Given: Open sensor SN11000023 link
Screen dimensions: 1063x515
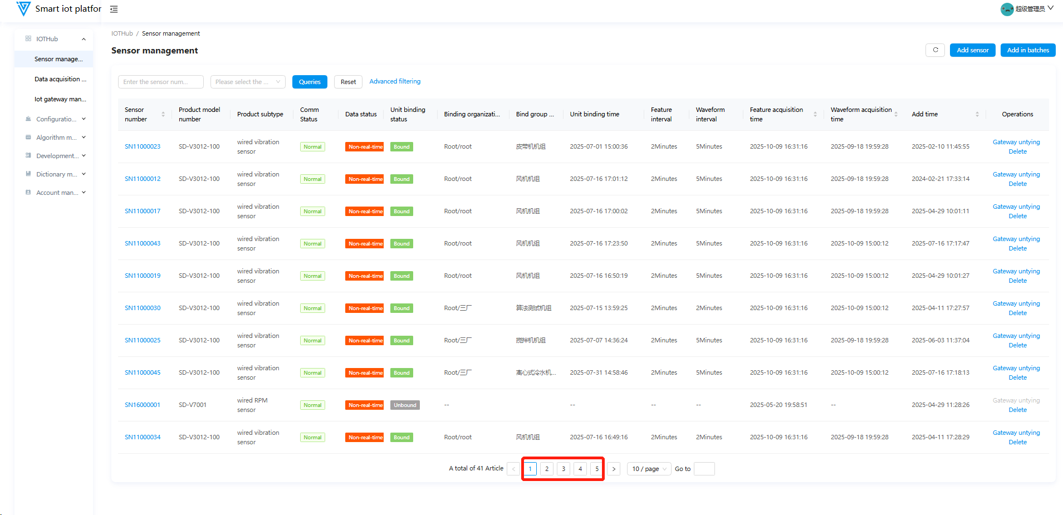Looking at the screenshot, I should pos(143,146).
